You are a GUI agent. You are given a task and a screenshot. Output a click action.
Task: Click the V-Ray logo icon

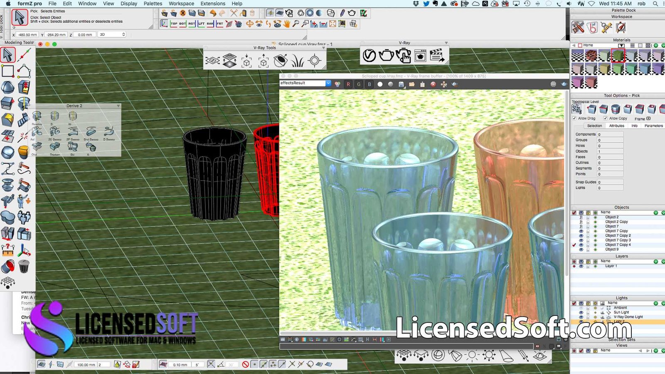pos(369,55)
